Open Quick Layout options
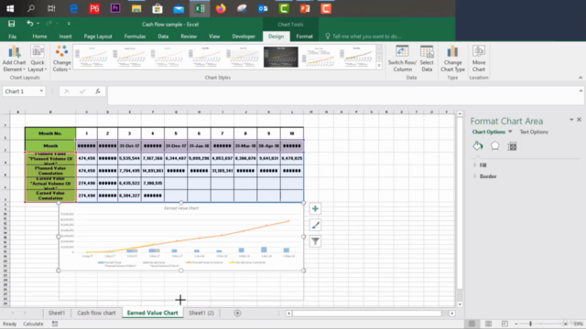Viewport: 586px width, 329px height. (38, 58)
